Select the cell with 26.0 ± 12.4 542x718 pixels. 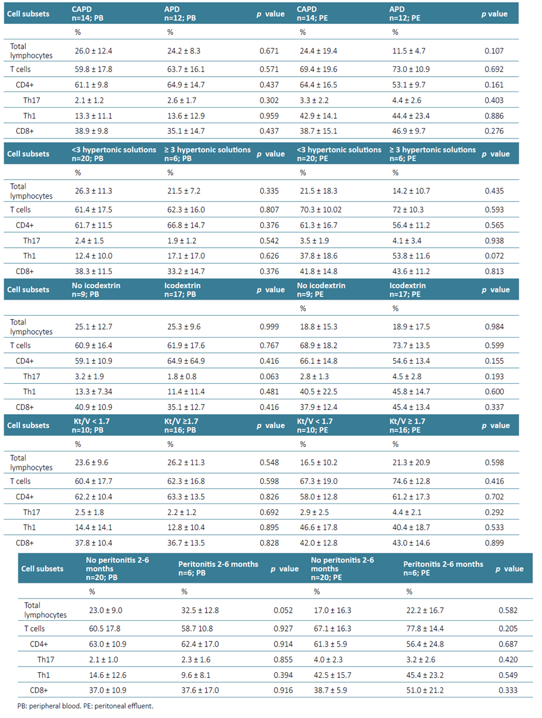coord(93,51)
